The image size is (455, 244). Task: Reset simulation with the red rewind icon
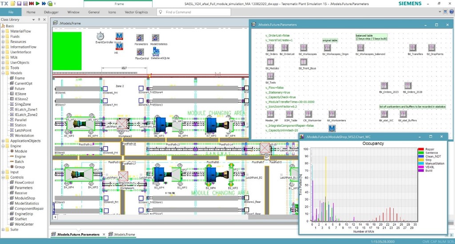click(32, 4)
